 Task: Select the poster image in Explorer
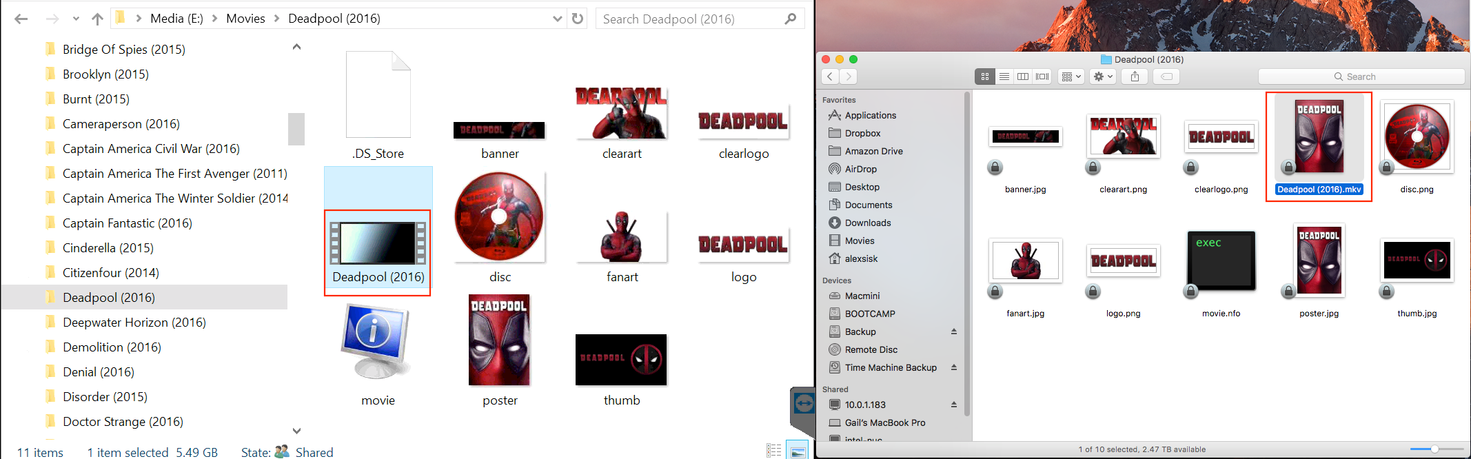click(x=500, y=351)
